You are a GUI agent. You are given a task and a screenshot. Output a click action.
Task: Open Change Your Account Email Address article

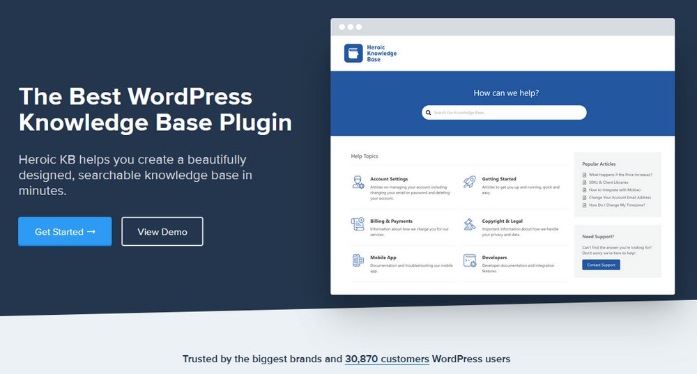(x=620, y=198)
